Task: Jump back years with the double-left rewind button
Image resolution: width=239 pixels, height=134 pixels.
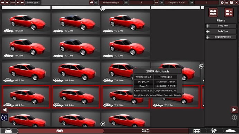Action: [x=2, y=2]
